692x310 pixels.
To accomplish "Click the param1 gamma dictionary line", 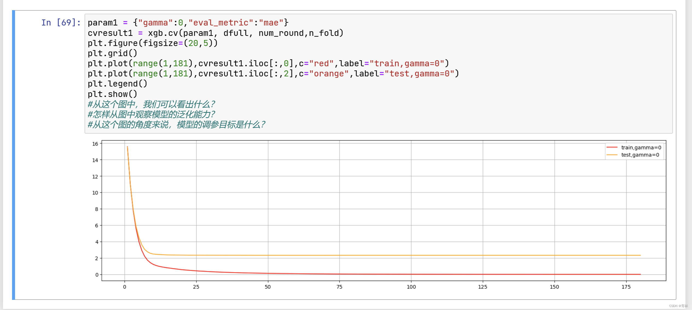I will [x=188, y=22].
